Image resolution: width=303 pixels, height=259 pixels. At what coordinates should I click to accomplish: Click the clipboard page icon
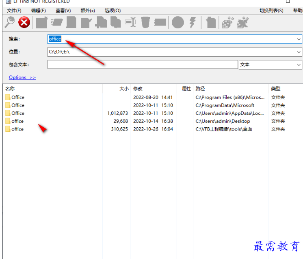pos(211,22)
